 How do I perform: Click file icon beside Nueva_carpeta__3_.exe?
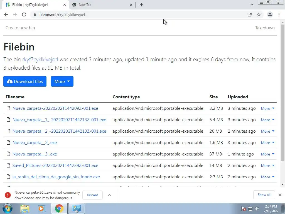click(8, 154)
